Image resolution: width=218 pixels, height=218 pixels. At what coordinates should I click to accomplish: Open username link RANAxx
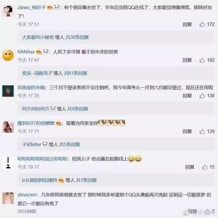pyautogui.click(x=26, y=52)
